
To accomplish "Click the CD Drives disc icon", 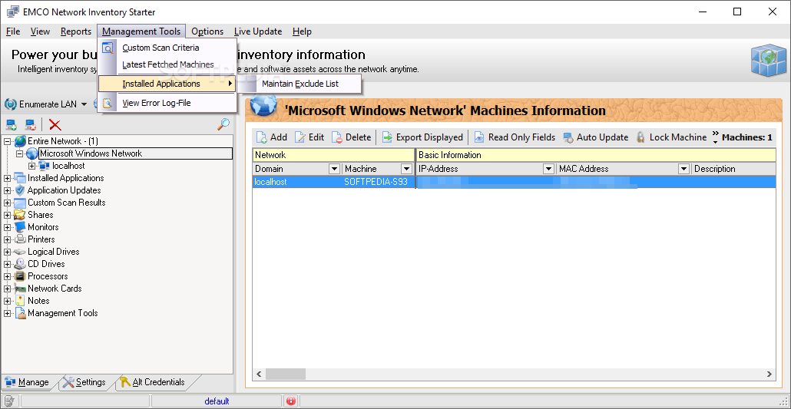I will (x=20, y=264).
